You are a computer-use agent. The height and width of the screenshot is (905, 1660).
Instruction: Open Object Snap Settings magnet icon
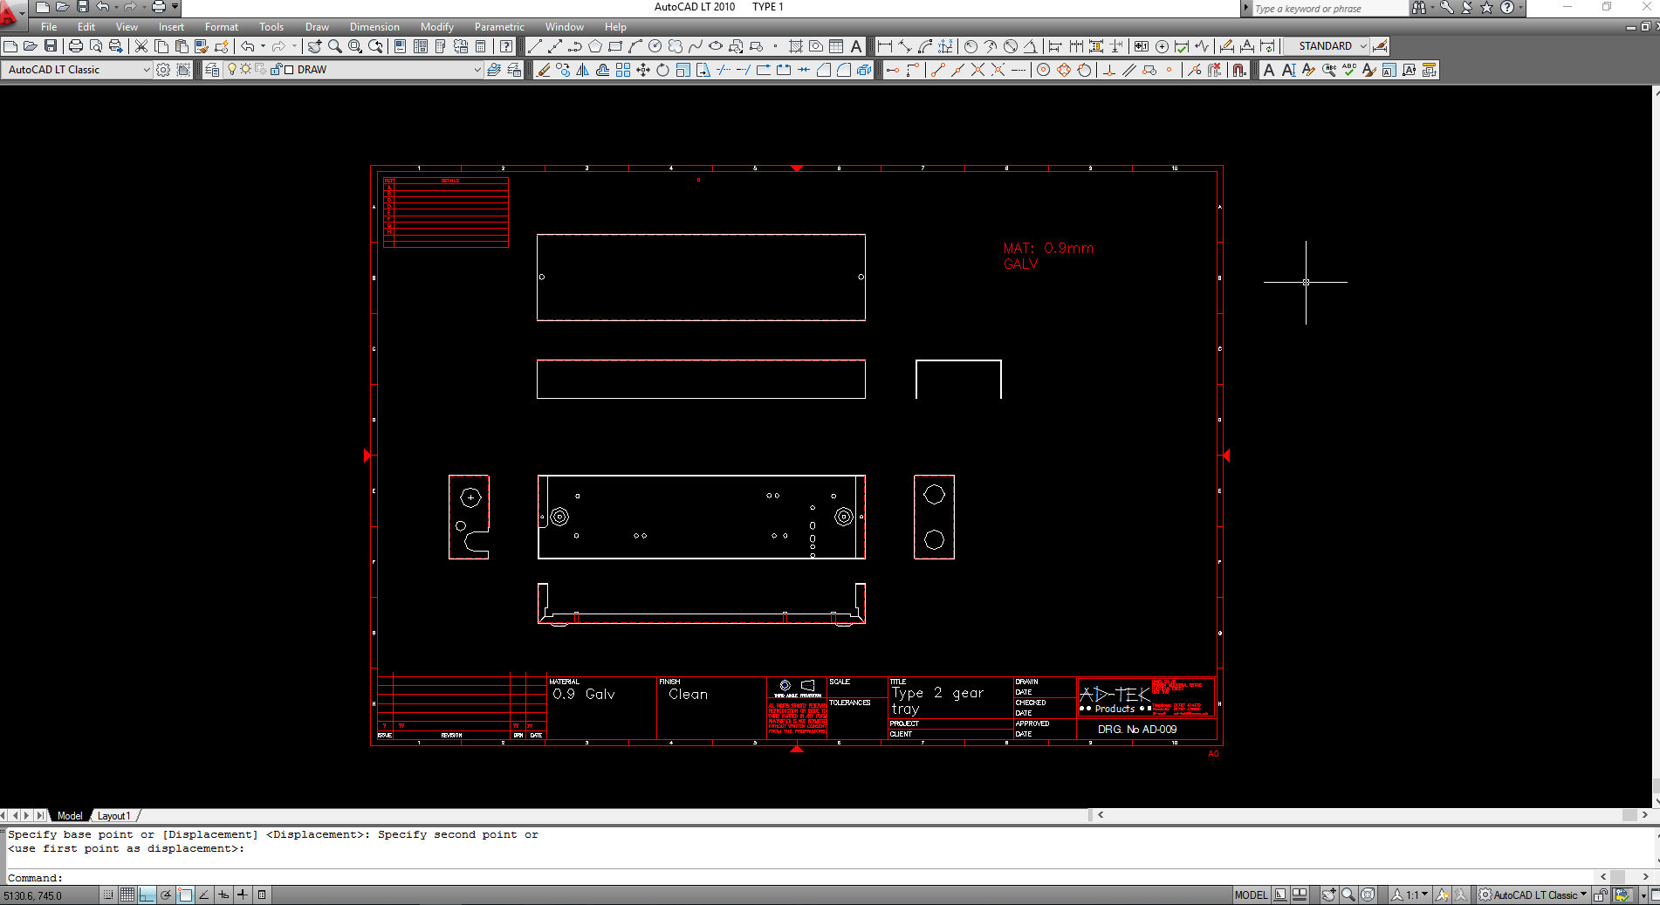[x=1239, y=70]
